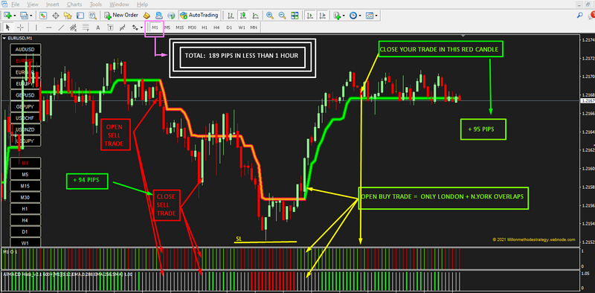
Task: Open the Navigator folder-star icon
Action: tap(68, 16)
